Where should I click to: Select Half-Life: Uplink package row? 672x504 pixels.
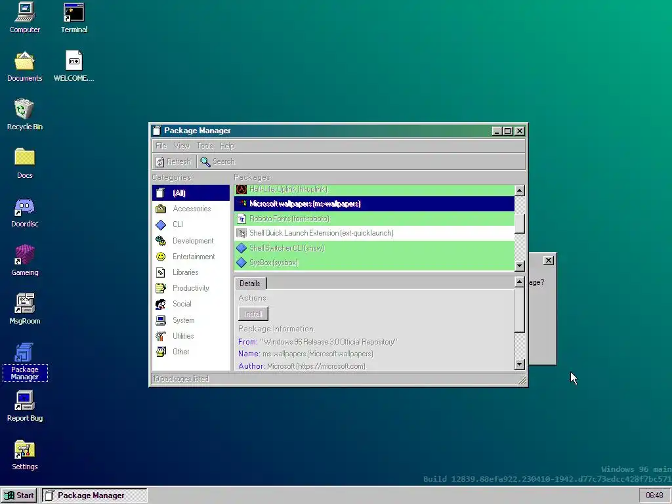[x=374, y=189]
